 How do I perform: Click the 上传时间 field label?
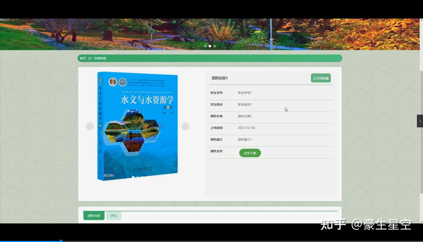[216, 128]
